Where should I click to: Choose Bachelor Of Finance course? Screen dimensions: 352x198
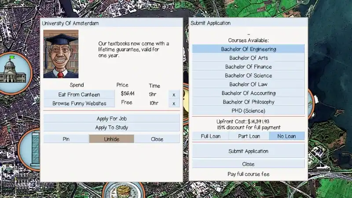[249, 67]
